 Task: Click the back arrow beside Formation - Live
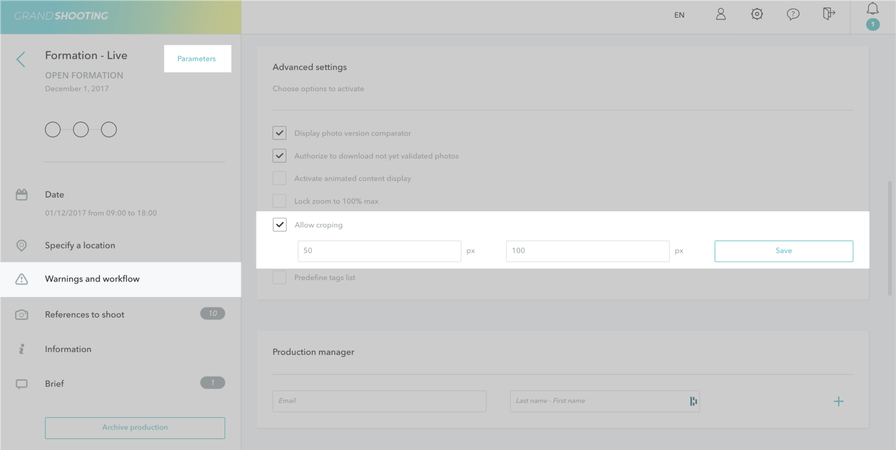[x=21, y=59]
